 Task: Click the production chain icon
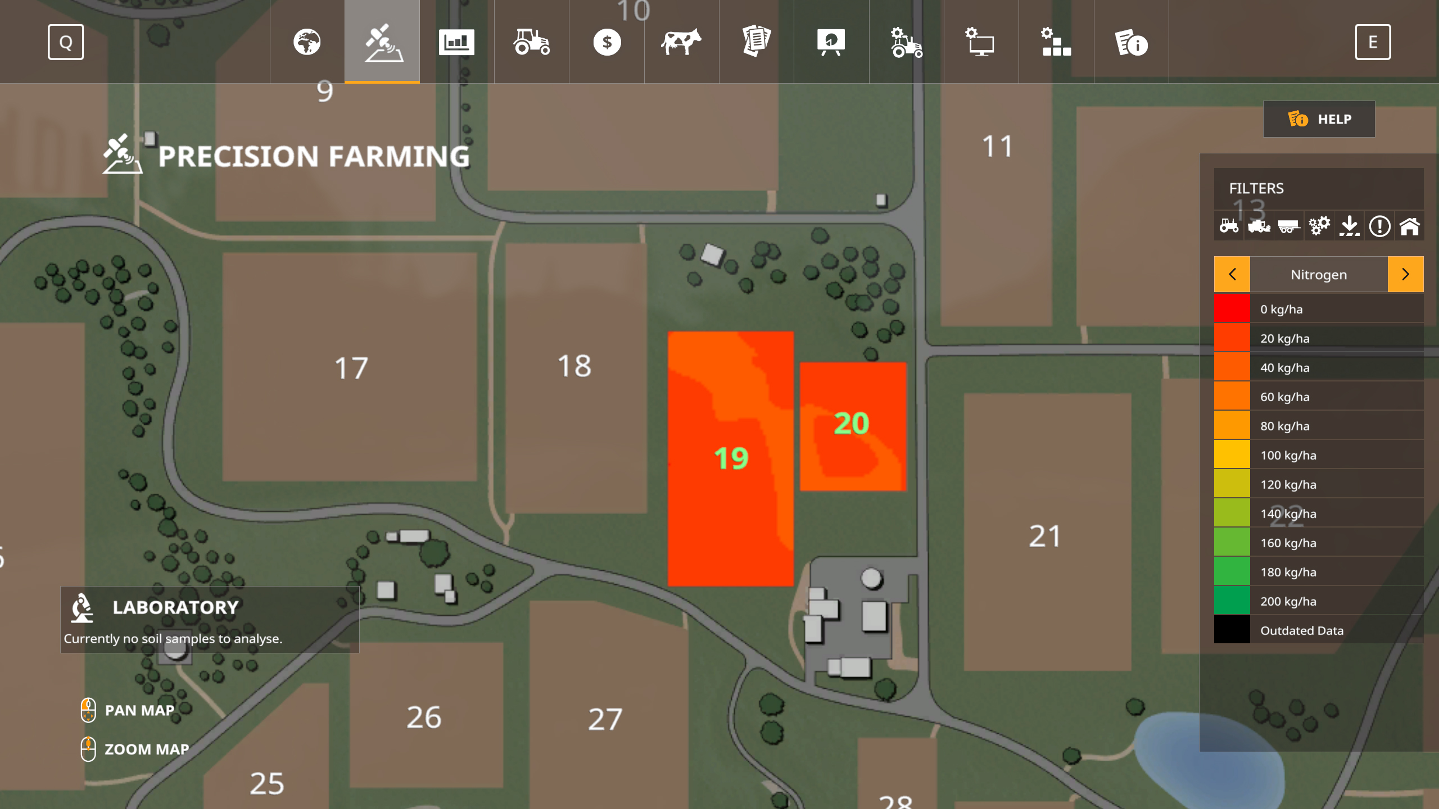pyautogui.click(x=1056, y=42)
